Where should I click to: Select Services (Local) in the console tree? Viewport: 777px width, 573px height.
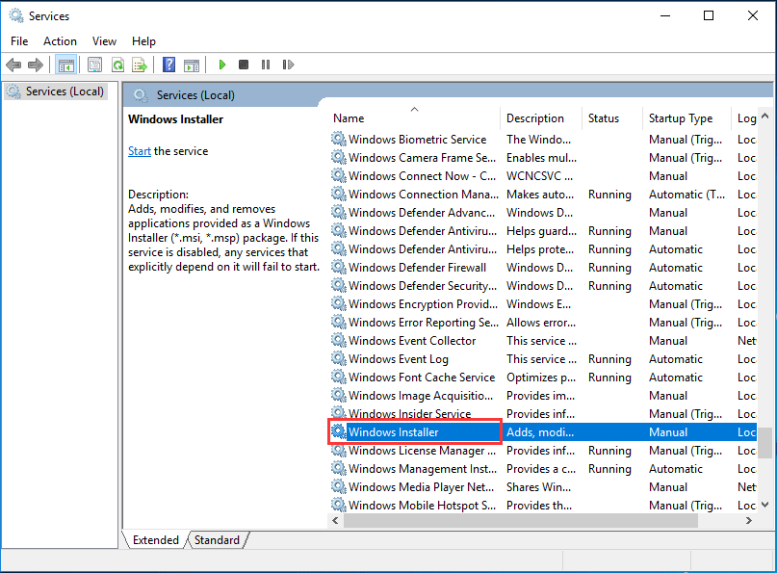tap(59, 91)
